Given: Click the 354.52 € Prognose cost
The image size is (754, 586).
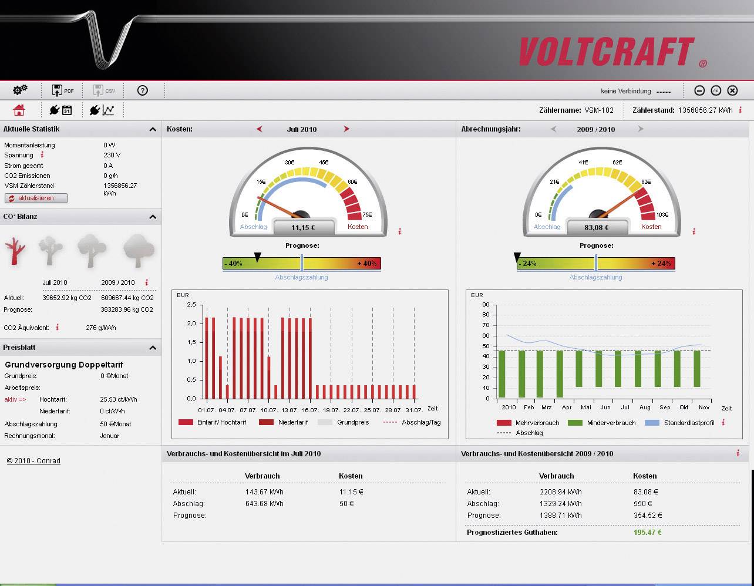Looking at the screenshot, I should 648,516.
